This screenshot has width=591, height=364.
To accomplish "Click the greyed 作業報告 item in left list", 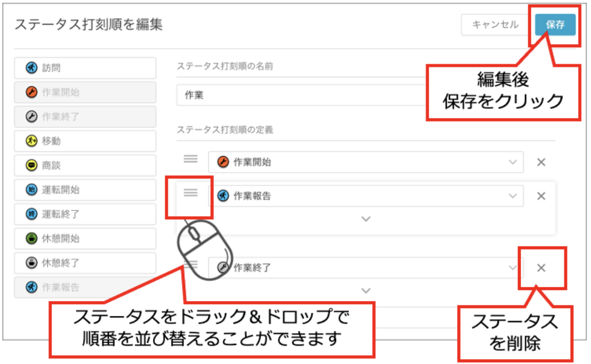I will [85, 287].
